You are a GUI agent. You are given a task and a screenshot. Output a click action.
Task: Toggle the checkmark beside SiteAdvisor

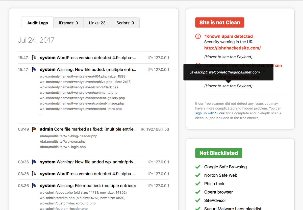pos(198,200)
